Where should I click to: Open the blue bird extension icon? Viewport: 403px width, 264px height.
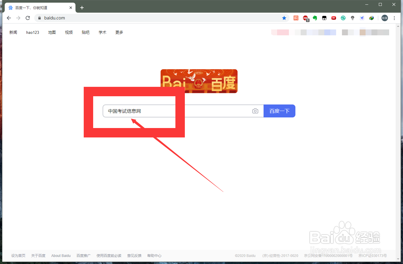click(362, 18)
